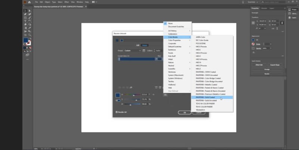Viewport: 299px width, 150px height.
Task: Open the Object menu
Action: tap(47, 2)
